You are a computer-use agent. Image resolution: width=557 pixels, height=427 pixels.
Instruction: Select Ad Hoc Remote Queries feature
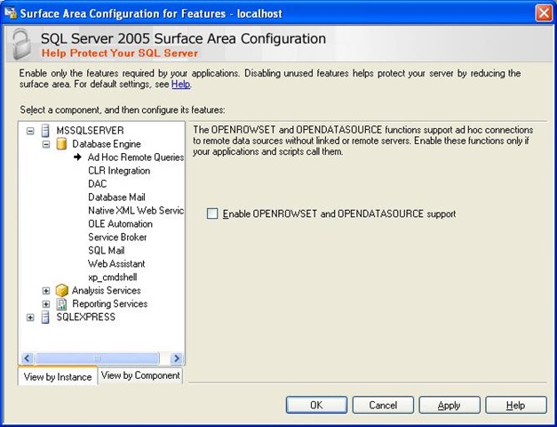(136, 157)
